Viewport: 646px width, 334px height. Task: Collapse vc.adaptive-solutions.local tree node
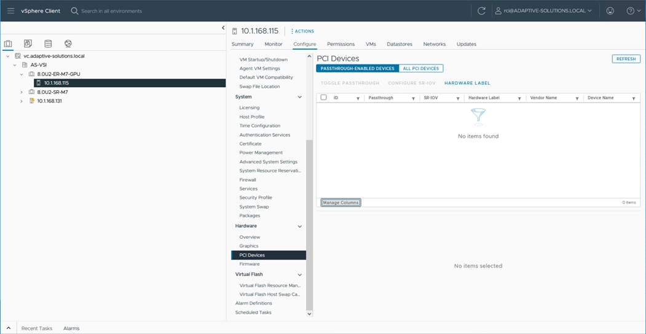(x=7, y=56)
